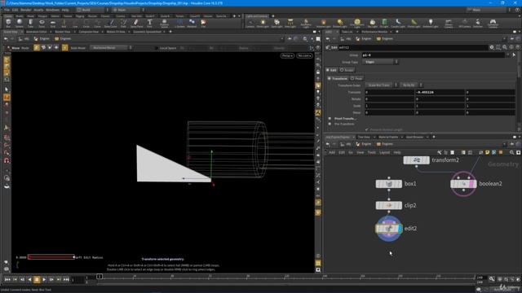This screenshot has height=293, width=522.
Task: Click the Translate Y value field
Action: 440,92
